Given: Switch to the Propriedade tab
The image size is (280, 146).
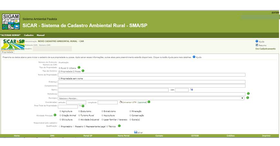Looking at the screenshot, I should (7, 52).
